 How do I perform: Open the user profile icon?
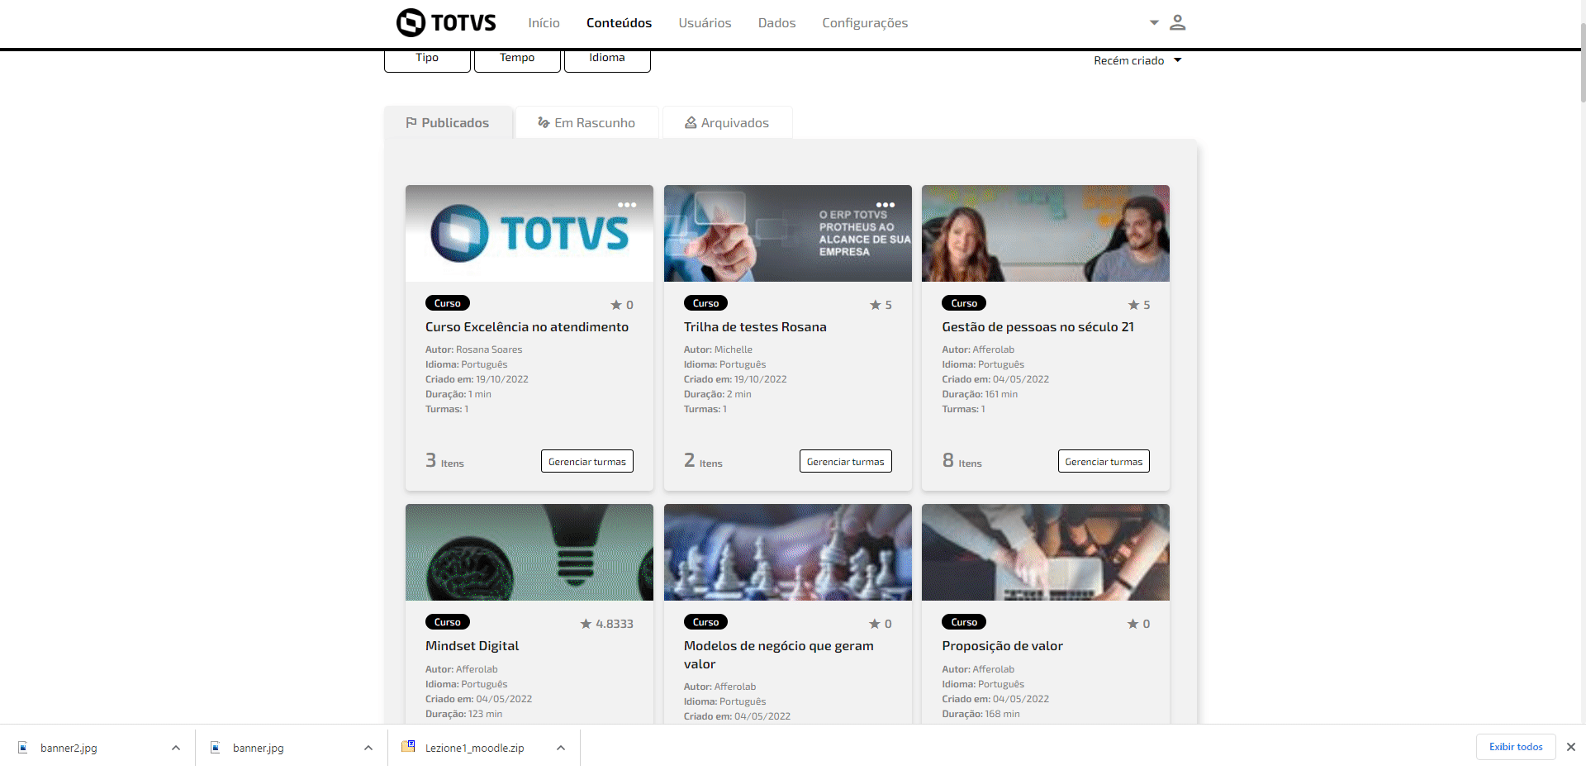pyautogui.click(x=1178, y=22)
